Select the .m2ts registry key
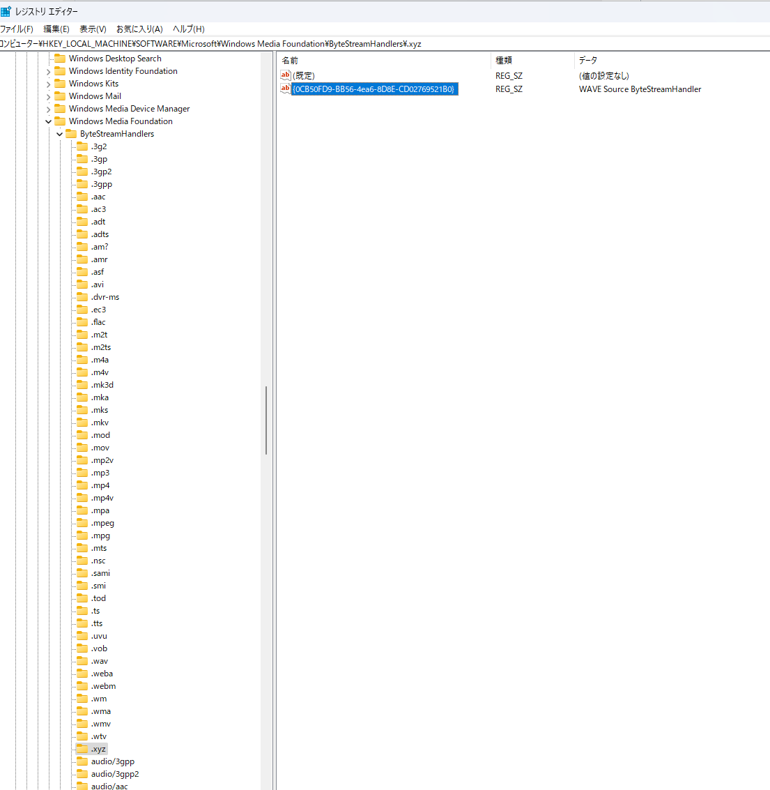This screenshot has height=790, width=770. coord(101,347)
